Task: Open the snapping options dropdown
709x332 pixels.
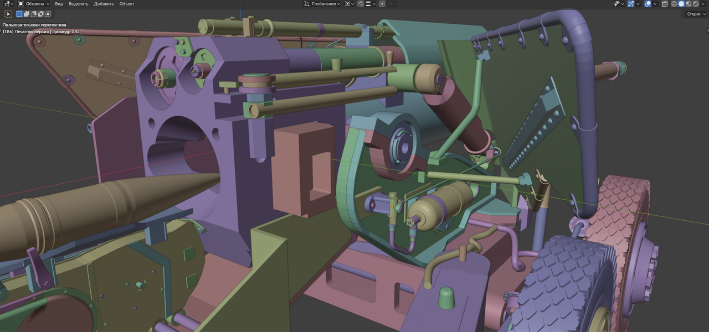Action: [370, 4]
